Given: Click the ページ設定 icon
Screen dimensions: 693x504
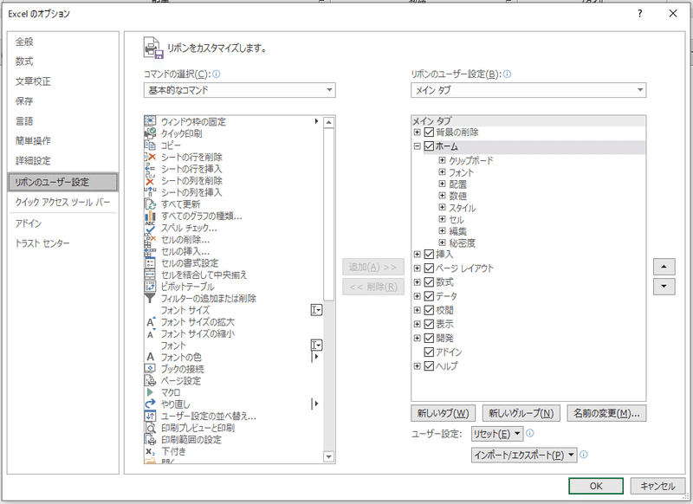Looking at the screenshot, I should point(150,380).
